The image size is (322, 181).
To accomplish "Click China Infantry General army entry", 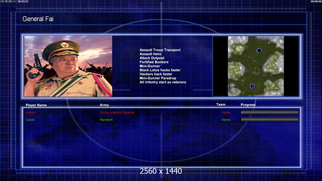I will tap(117, 113).
